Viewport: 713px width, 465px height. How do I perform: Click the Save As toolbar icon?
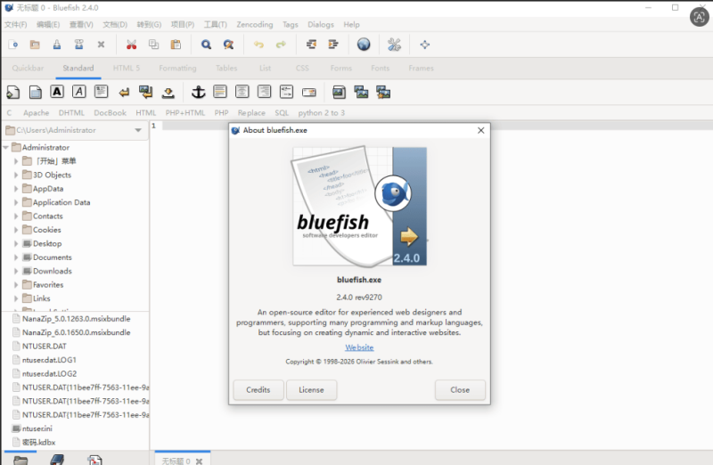pyautogui.click(x=78, y=45)
